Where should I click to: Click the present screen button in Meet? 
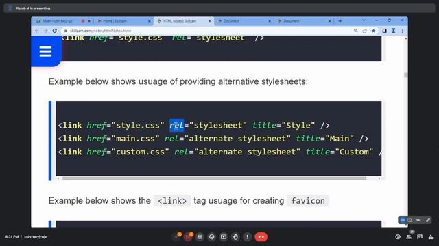tap(224, 237)
